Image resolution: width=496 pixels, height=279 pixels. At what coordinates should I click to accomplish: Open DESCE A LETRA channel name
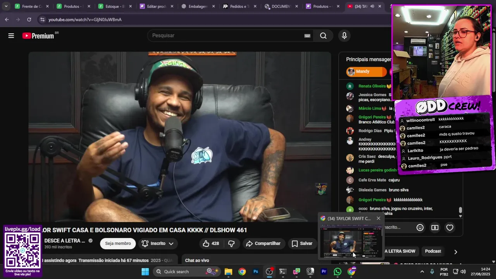pyautogui.click(x=64, y=241)
